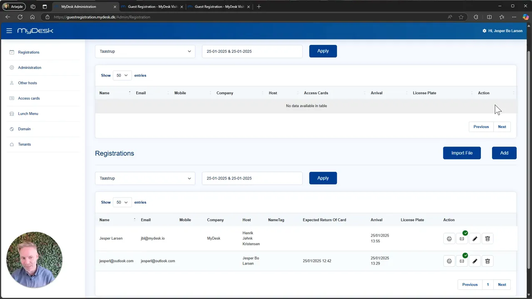
Task: Close the MyDesk Administration tab
Action: pyautogui.click(x=115, y=7)
